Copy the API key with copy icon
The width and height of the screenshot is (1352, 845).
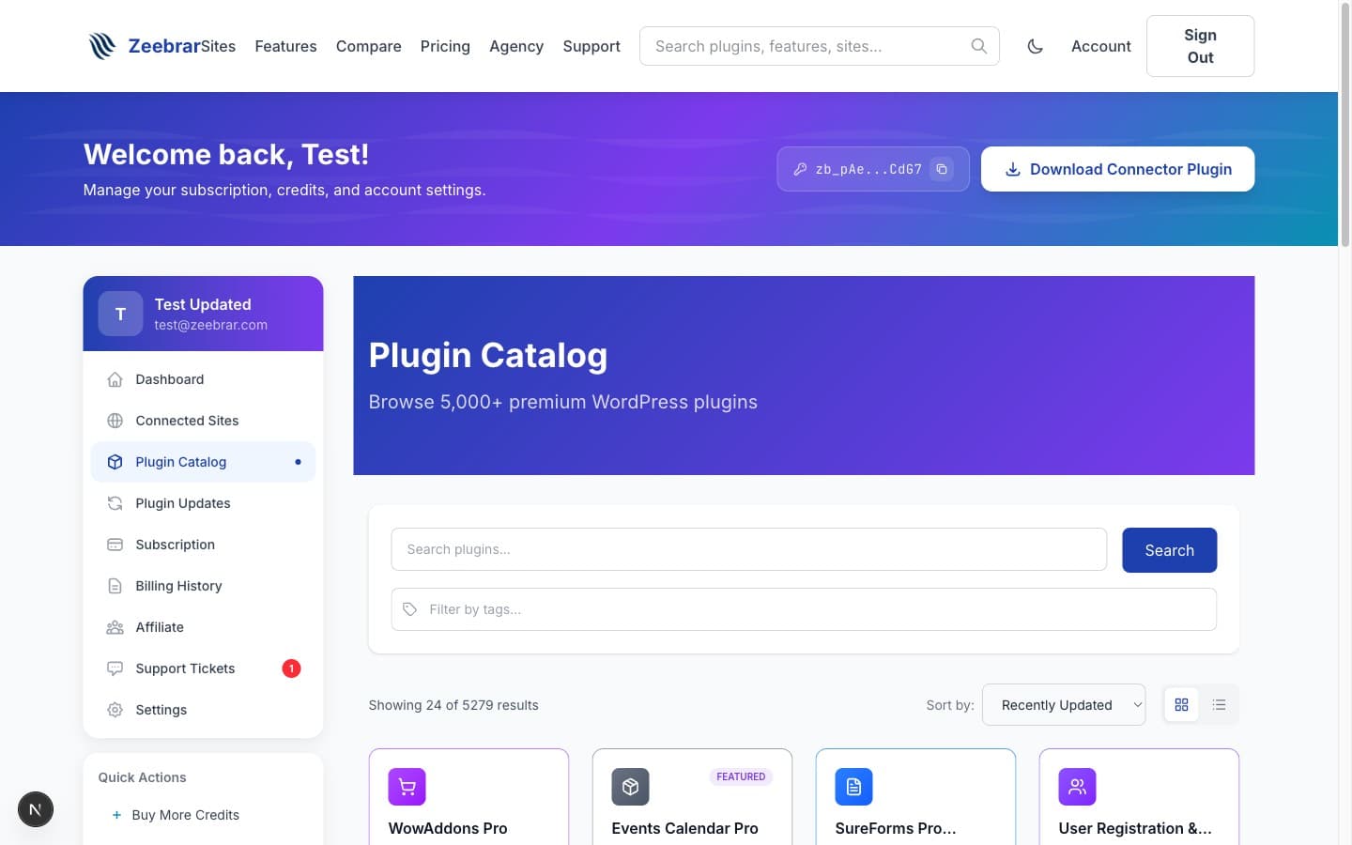click(942, 169)
